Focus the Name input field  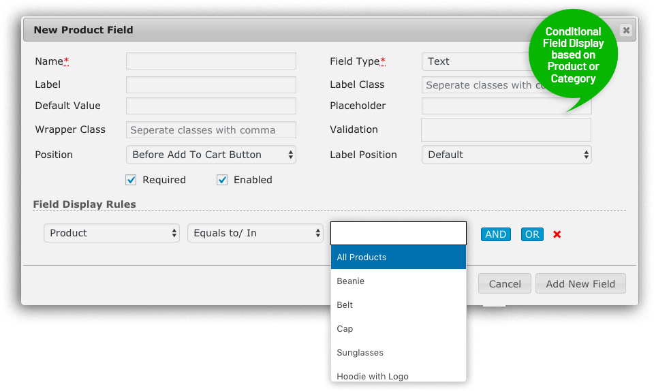[211, 61]
